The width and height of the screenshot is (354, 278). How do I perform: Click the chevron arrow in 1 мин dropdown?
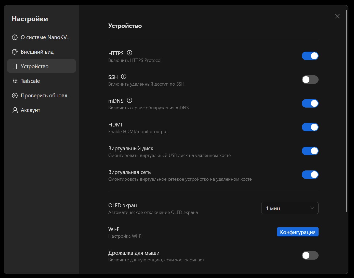point(312,208)
